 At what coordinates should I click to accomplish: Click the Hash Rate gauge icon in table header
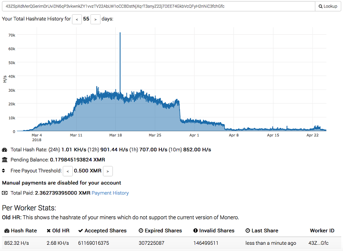[7, 231]
